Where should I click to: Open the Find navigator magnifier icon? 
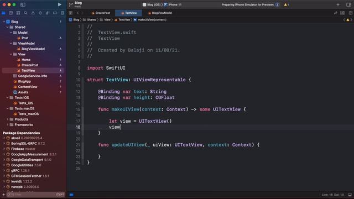(25, 13)
